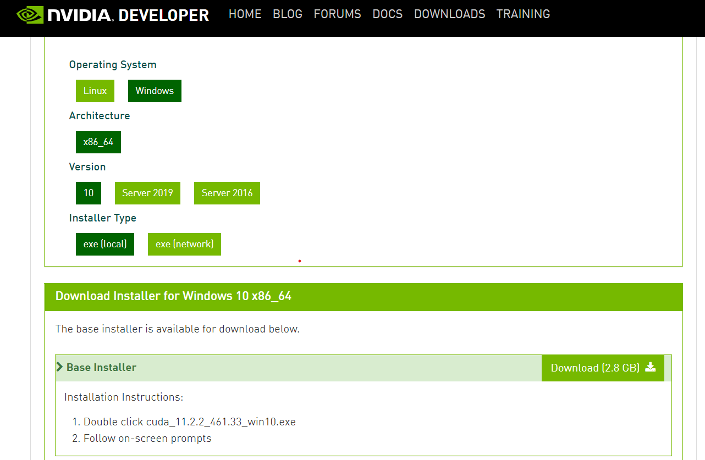
Task: Click the NVIDIA eye logo icon
Action: coord(30,14)
